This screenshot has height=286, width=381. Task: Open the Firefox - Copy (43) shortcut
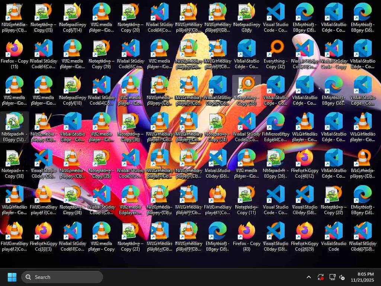(246, 236)
